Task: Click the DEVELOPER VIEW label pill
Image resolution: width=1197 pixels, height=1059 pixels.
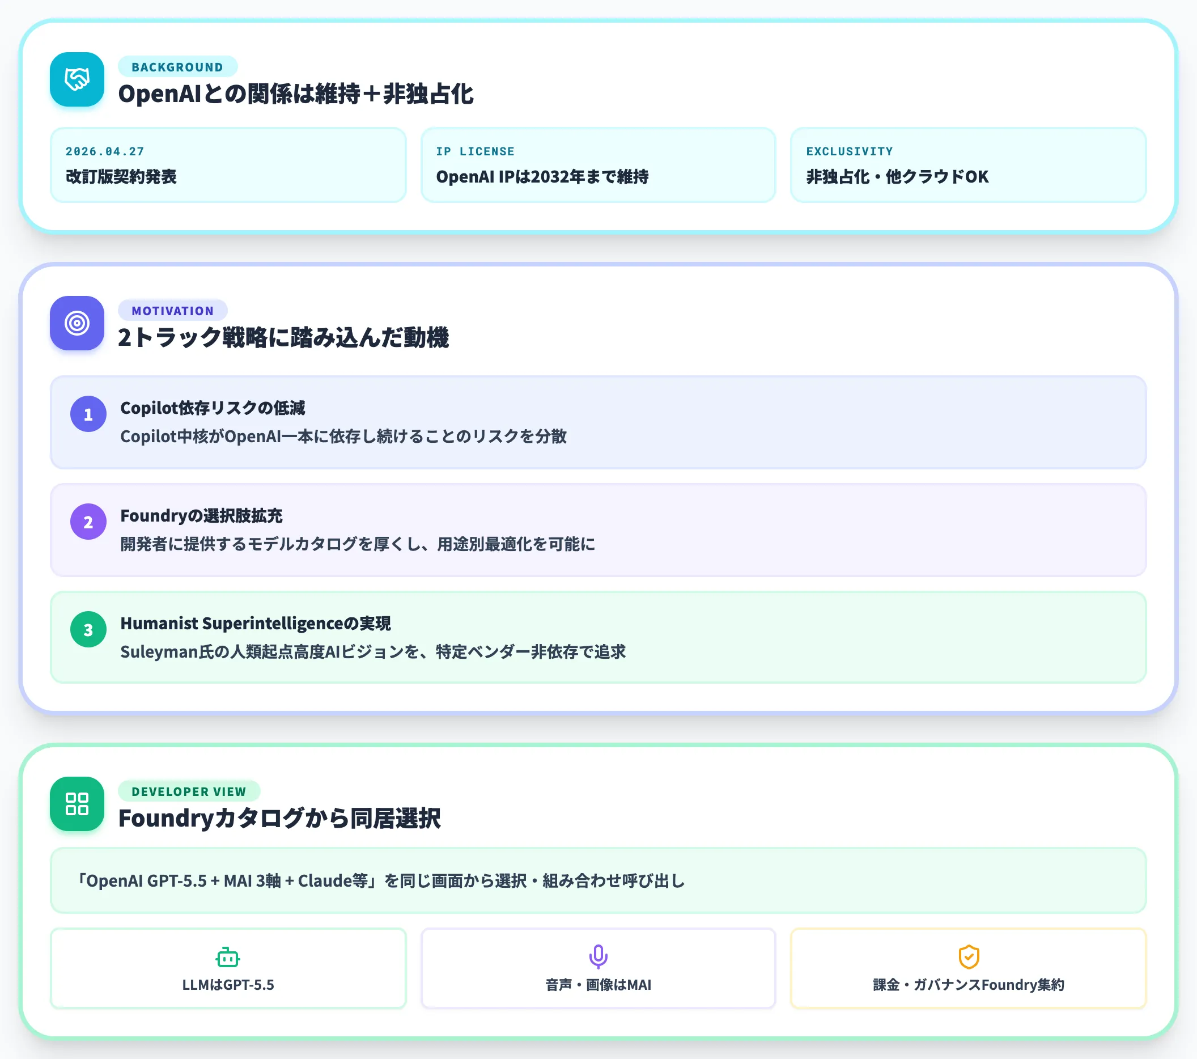Action: click(x=189, y=791)
